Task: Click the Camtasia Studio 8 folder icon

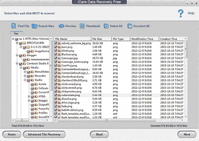Action: [x=24, y=63]
